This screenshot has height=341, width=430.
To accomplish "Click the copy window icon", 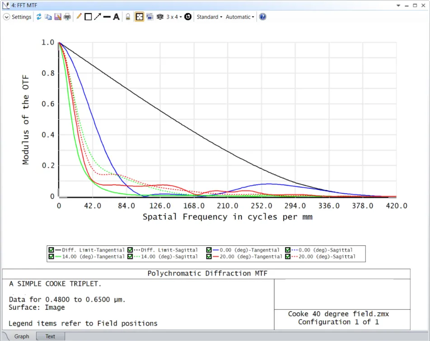I will pos(48,17).
